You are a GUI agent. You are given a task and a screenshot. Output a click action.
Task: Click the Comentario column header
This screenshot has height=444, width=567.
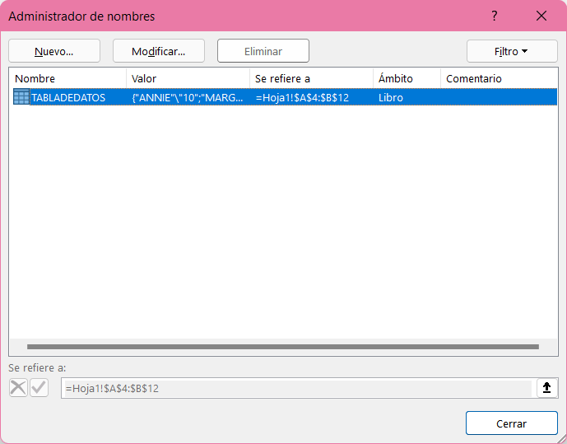click(499, 78)
